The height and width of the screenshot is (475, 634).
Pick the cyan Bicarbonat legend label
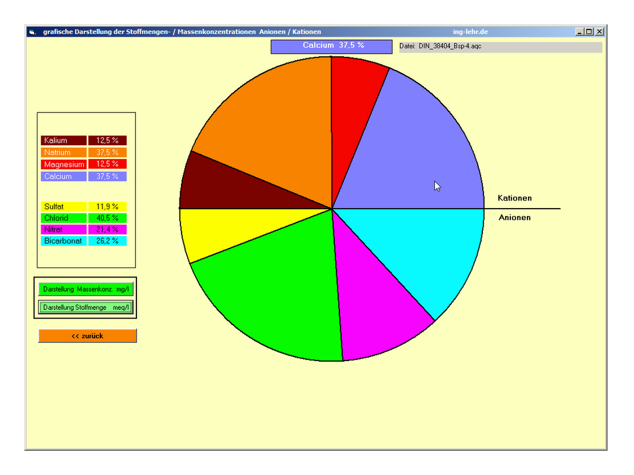coord(64,241)
